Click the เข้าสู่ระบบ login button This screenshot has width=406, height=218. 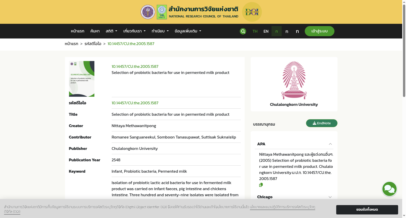pyautogui.click(x=319, y=31)
